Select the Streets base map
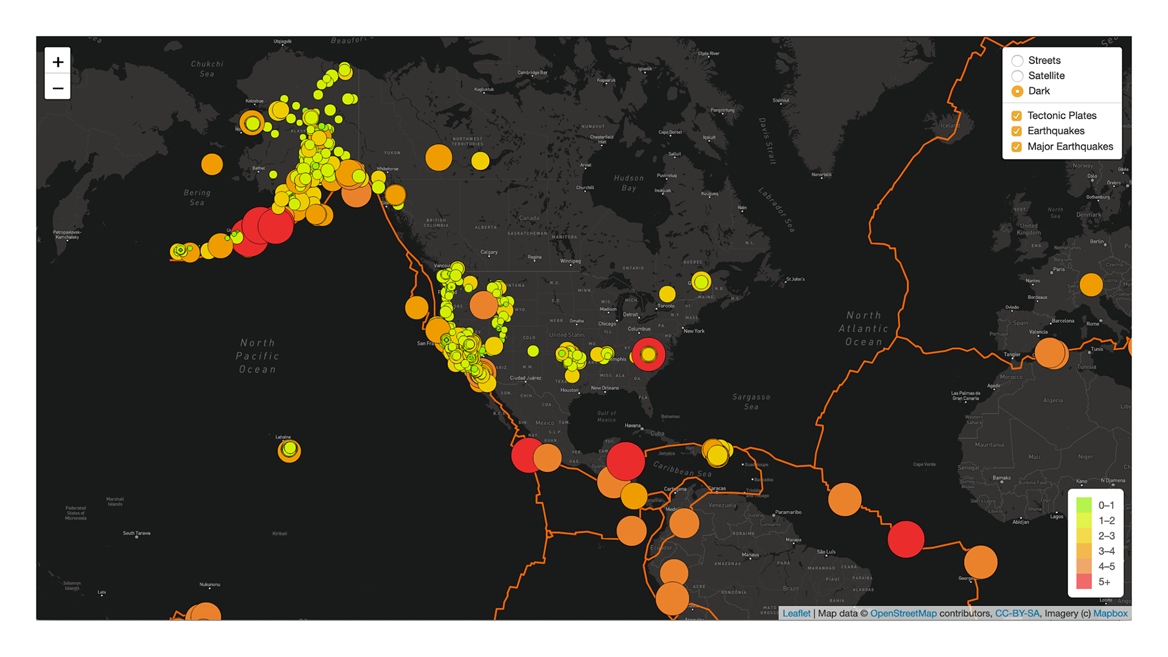The height and width of the screenshot is (657, 1168). [x=1017, y=60]
